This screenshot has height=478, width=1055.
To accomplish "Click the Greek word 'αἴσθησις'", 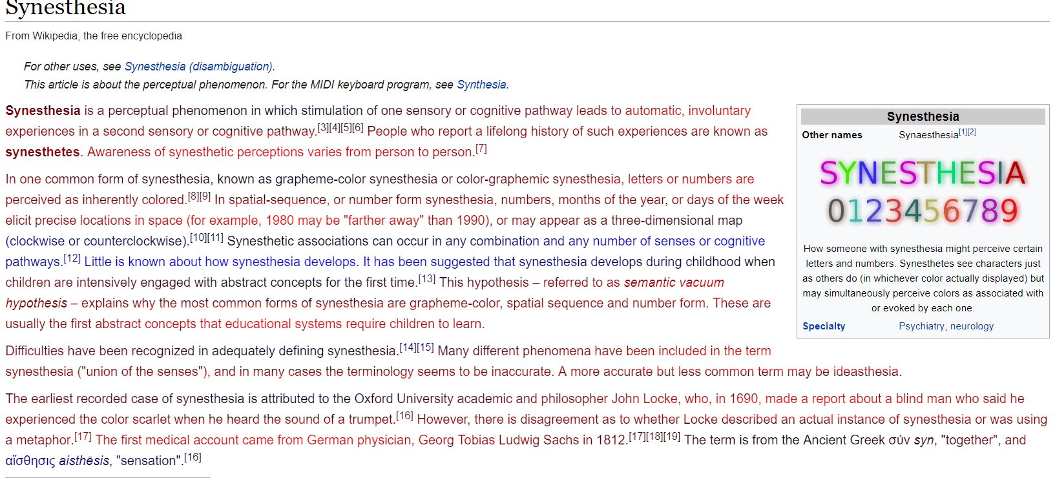I will (x=30, y=461).
